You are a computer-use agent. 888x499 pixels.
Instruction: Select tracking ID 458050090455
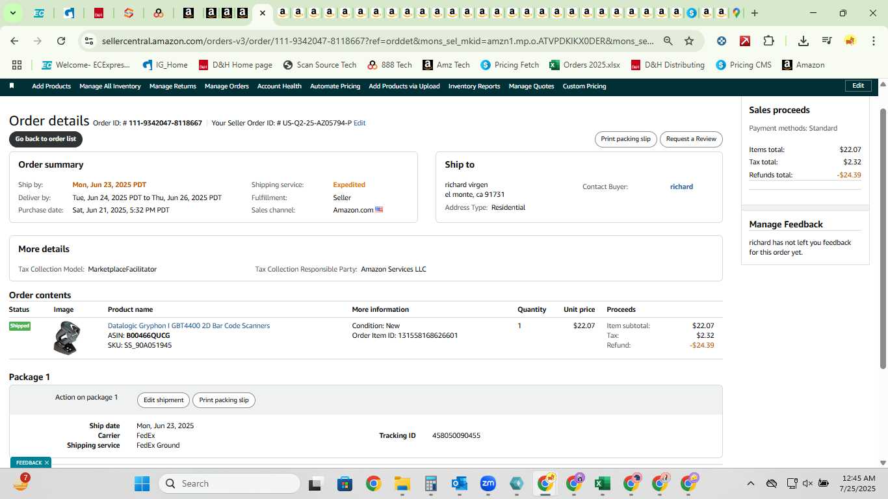click(456, 435)
